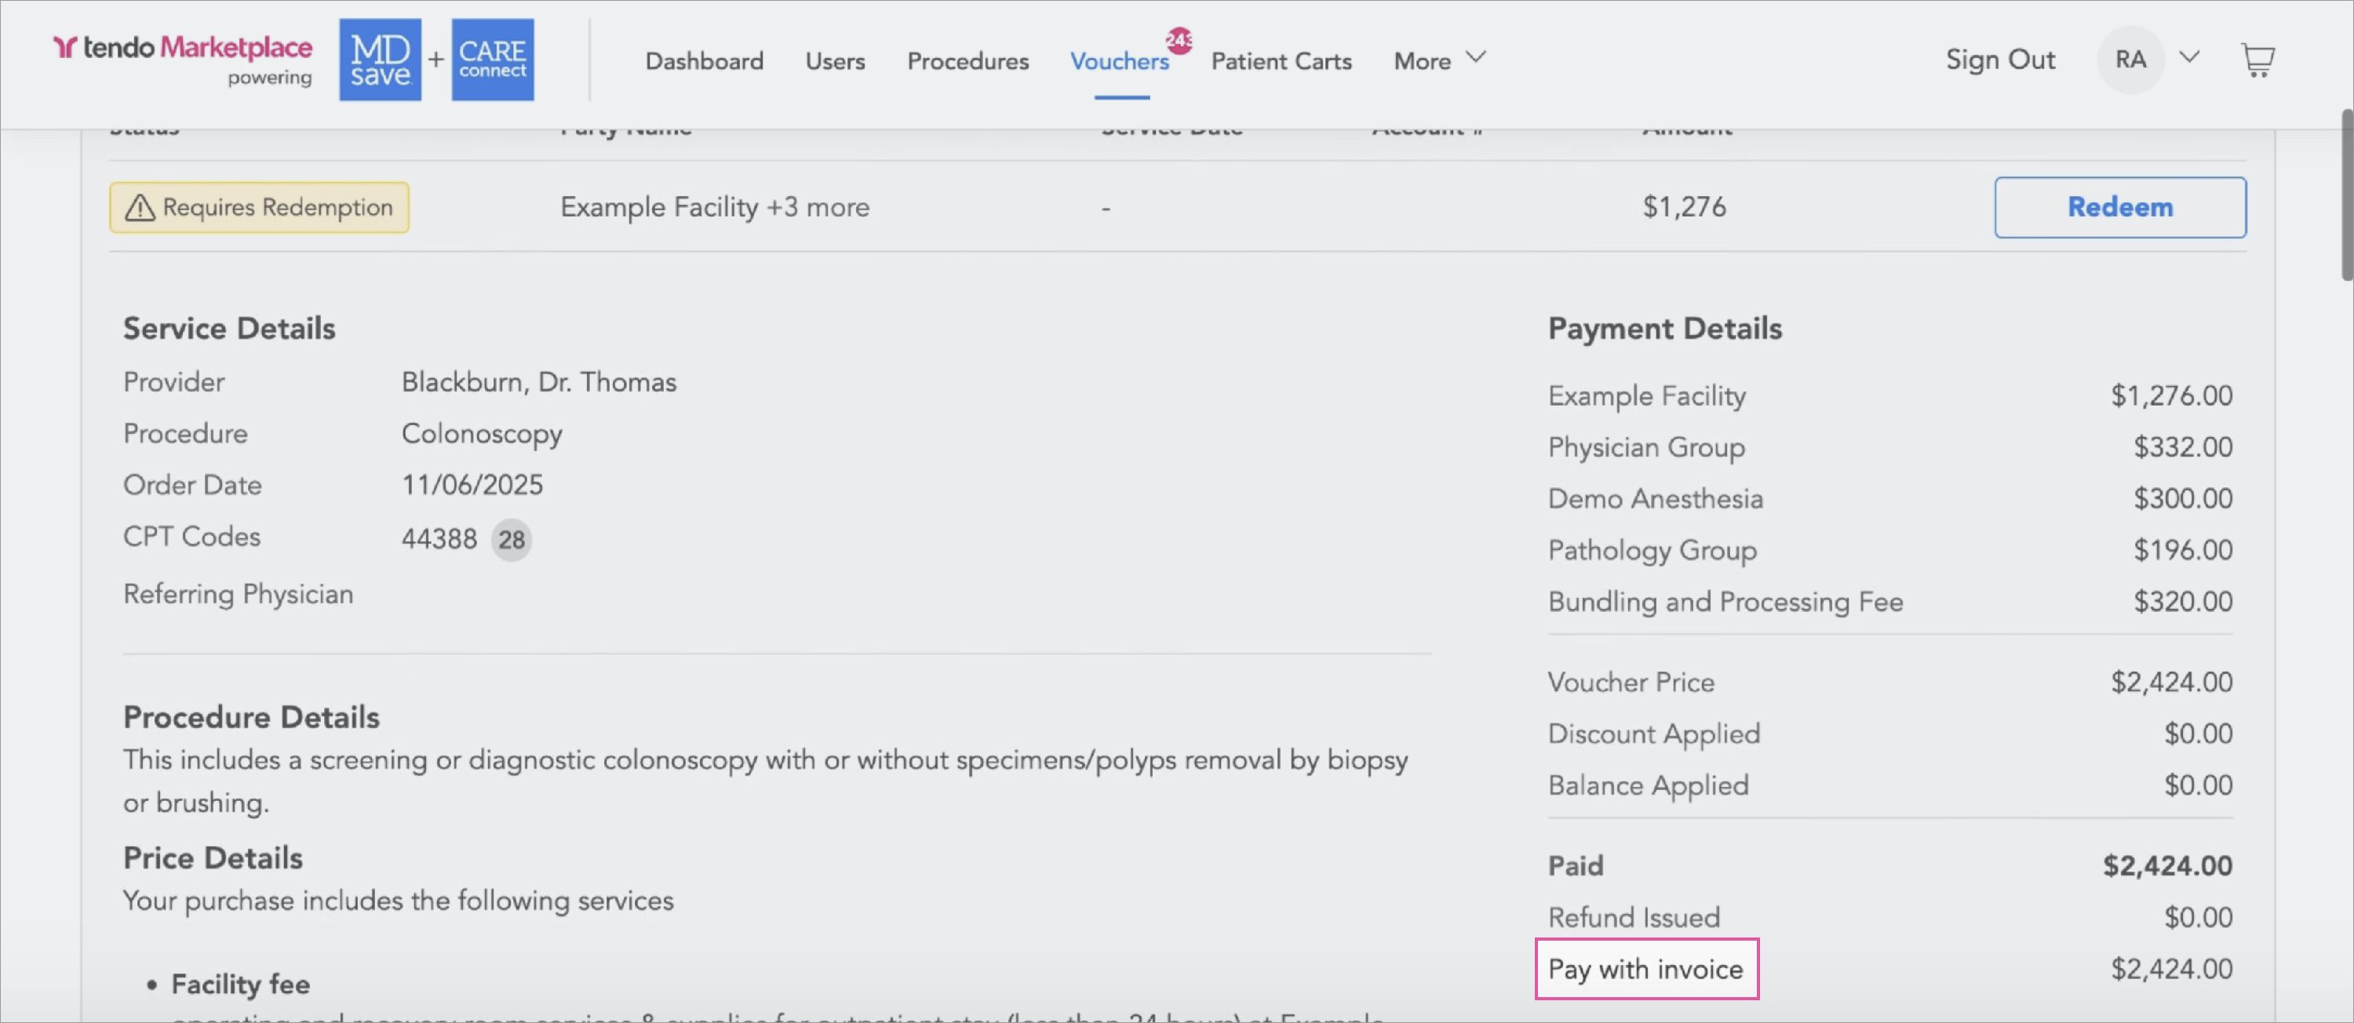Go to the Dashboard tab
Screen dimensions: 2354x1023
click(x=704, y=61)
